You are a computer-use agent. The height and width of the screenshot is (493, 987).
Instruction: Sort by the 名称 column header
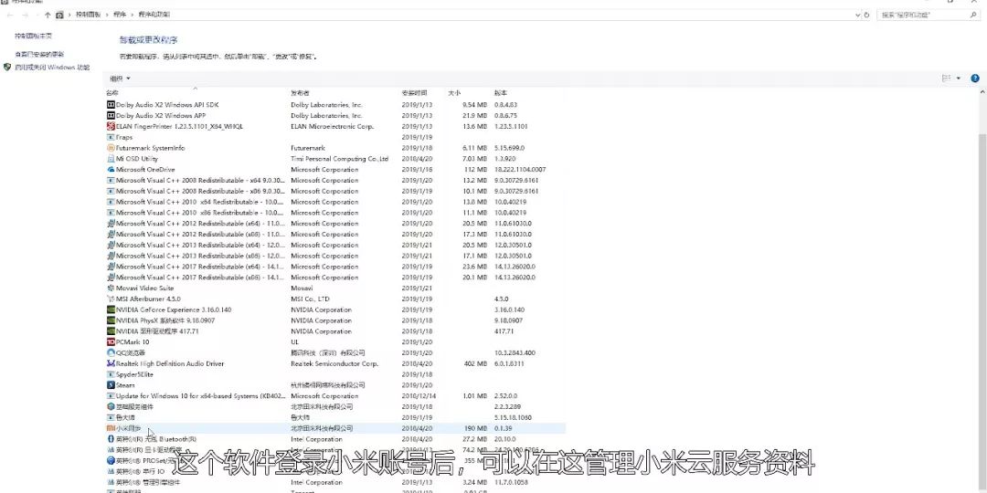coord(112,93)
